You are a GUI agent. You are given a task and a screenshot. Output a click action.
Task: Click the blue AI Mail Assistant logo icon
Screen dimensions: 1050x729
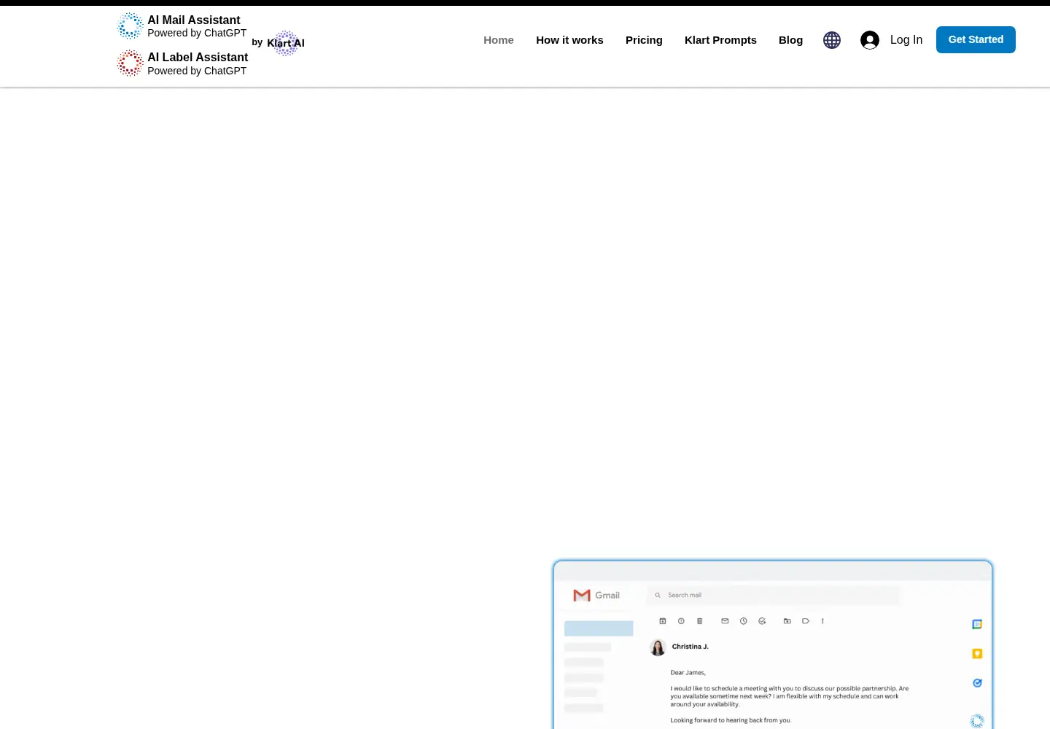[x=131, y=26]
